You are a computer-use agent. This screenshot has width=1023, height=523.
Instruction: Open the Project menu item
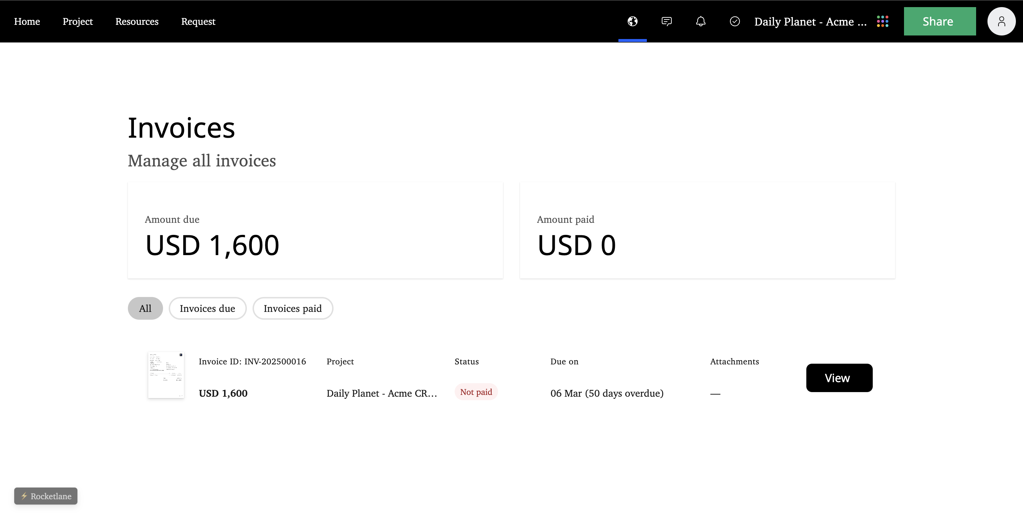(x=77, y=21)
